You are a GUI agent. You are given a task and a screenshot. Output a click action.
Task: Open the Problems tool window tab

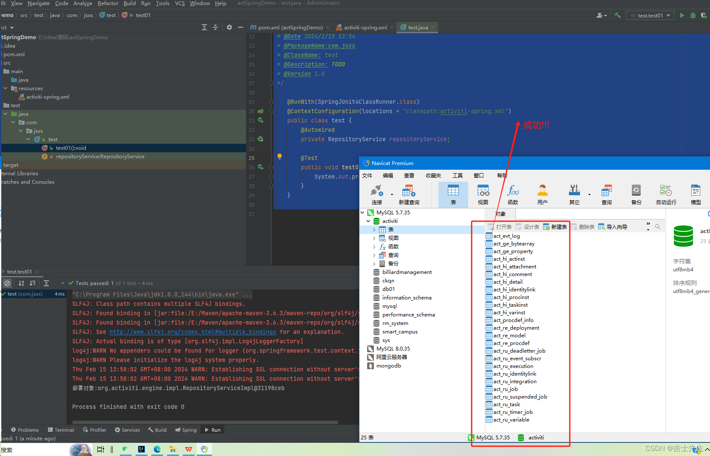(x=25, y=430)
